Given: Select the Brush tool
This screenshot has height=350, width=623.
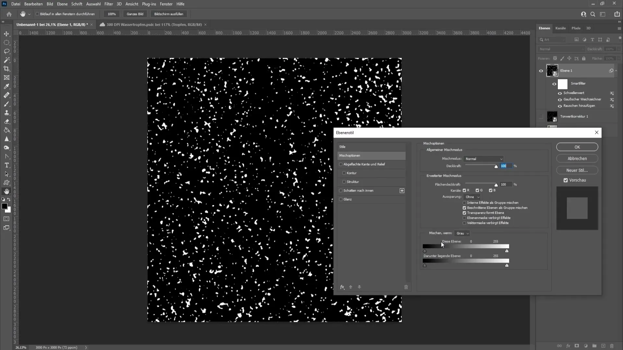Looking at the screenshot, I should click(x=6, y=104).
